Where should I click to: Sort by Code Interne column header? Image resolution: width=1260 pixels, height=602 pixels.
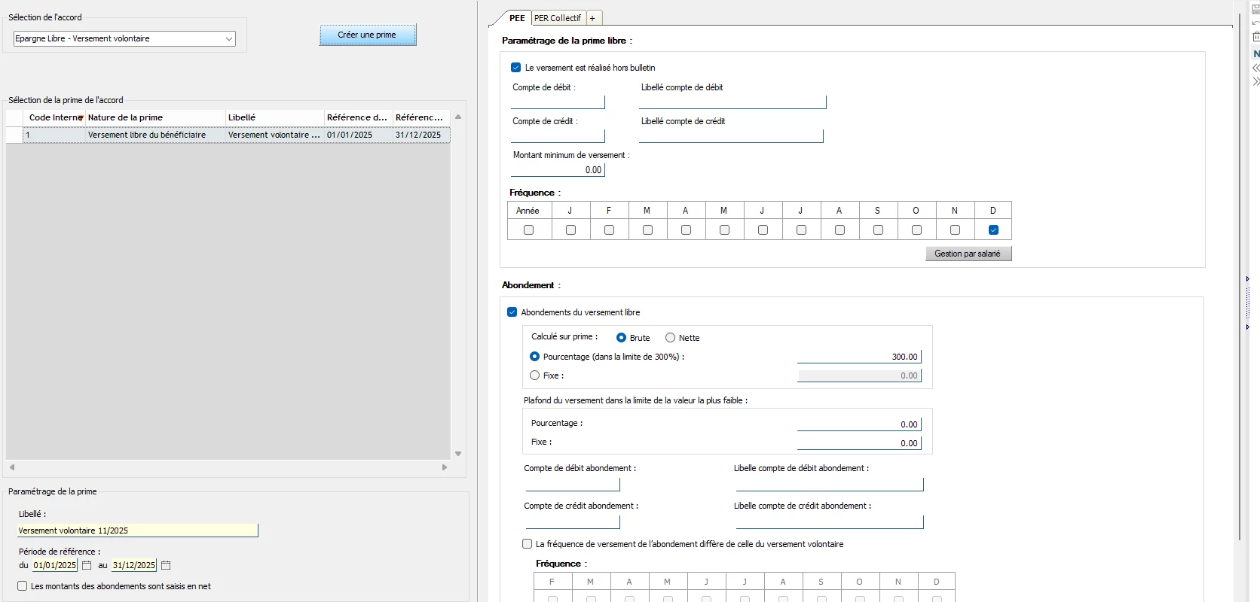click(x=54, y=117)
